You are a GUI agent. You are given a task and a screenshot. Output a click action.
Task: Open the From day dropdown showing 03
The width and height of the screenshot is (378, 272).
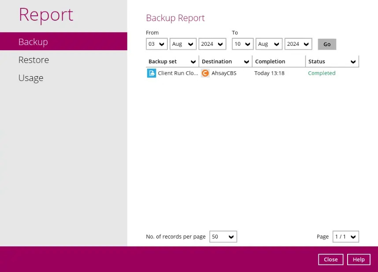[x=156, y=44]
